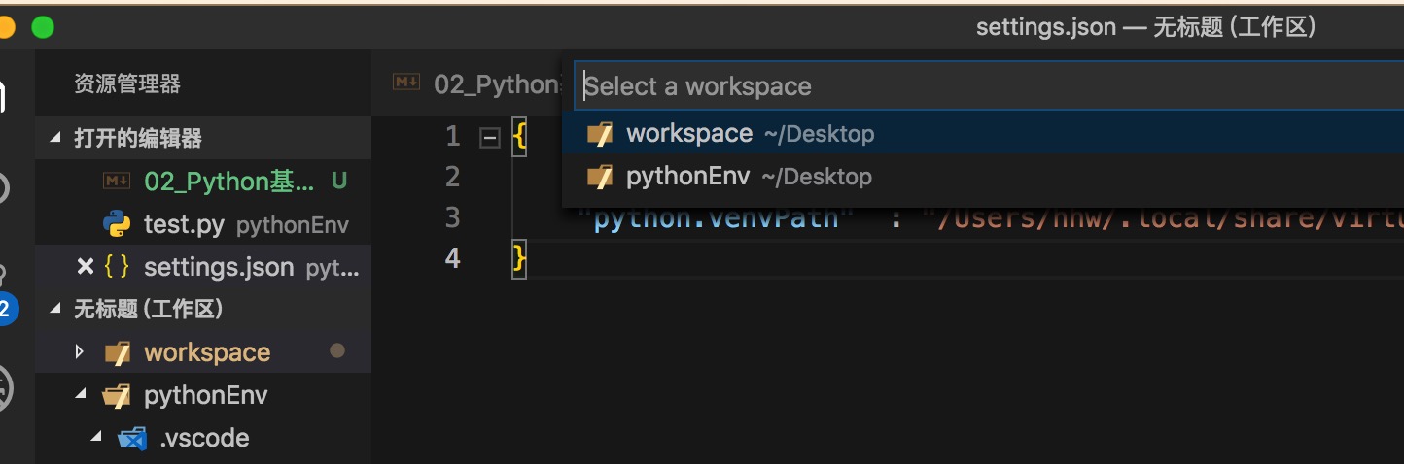The image size is (1404, 464).
Task: Collapse the pythonEnv folder in tree
Action: (80, 396)
